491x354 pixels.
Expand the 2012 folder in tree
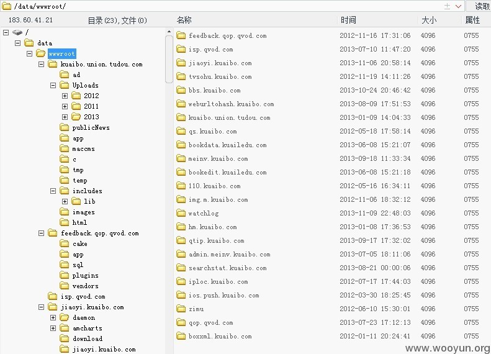(x=65, y=96)
